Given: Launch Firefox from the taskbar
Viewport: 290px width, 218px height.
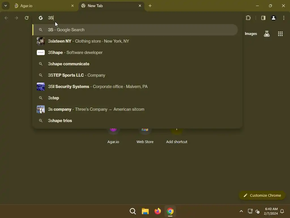Looking at the screenshot, I should click(x=157, y=211).
